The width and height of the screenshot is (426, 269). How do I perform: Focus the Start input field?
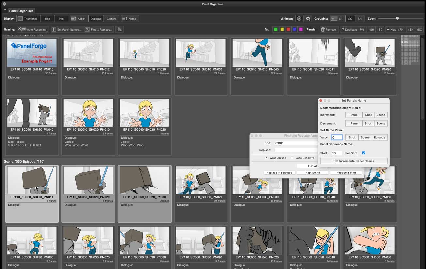pos(337,153)
